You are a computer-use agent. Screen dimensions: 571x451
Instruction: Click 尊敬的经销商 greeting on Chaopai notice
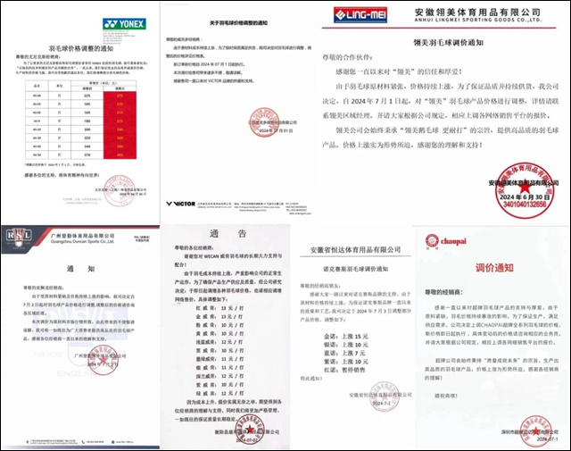[444, 292]
